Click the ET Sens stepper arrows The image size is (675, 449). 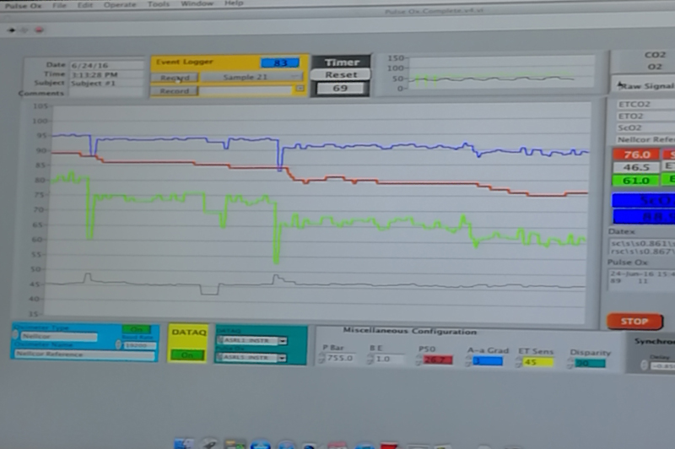(x=518, y=362)
